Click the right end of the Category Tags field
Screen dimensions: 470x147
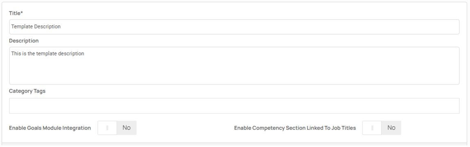pos(450,106)
